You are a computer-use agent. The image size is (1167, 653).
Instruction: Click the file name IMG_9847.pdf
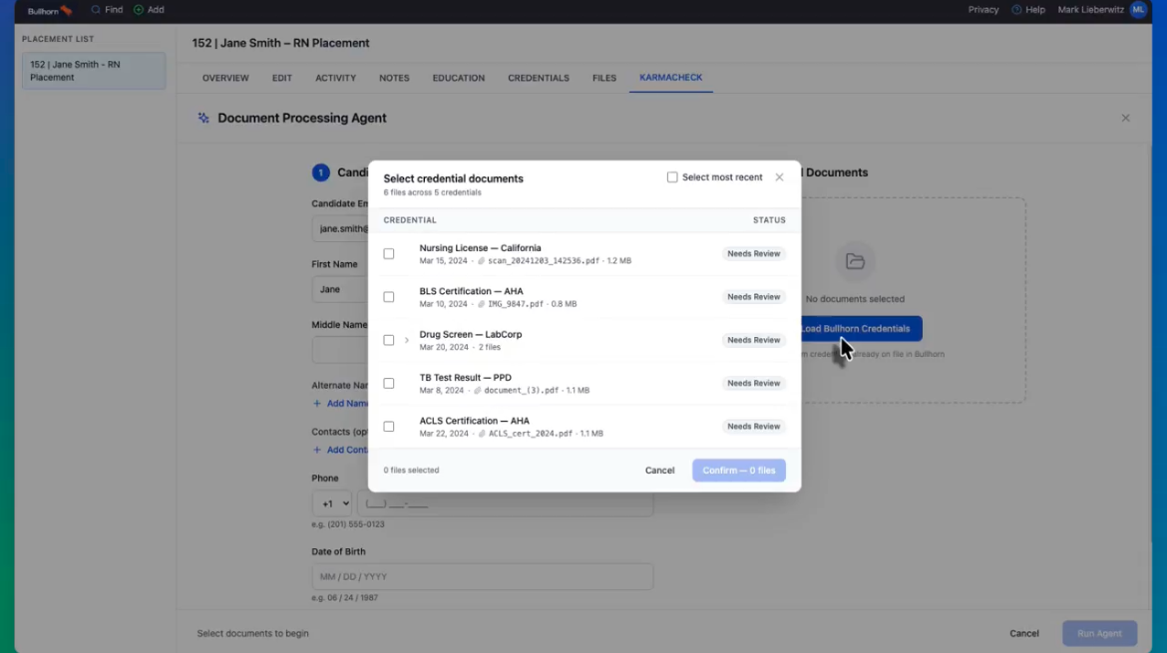[x=515, y=304]
